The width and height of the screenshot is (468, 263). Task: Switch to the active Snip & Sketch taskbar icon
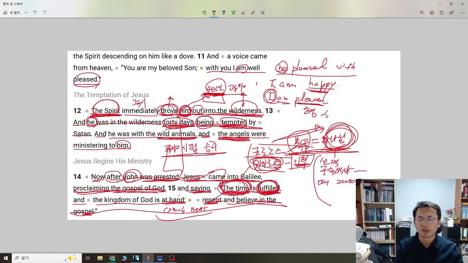pyautogui.click(x=148, y=258)
